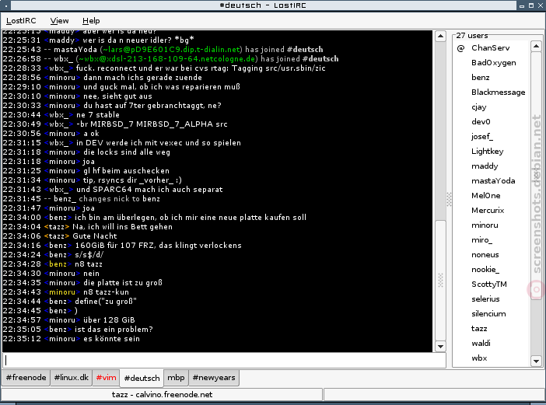Select user Blackmessage
The width and height of the screenshot is (546, 405).
click(x=498, y=93)
